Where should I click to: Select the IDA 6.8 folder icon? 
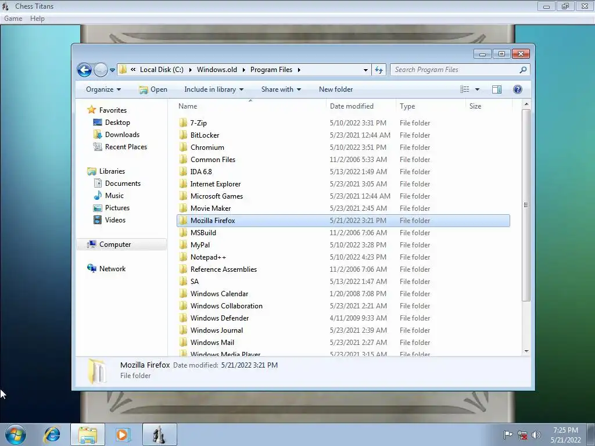click(x=183, y=171)
